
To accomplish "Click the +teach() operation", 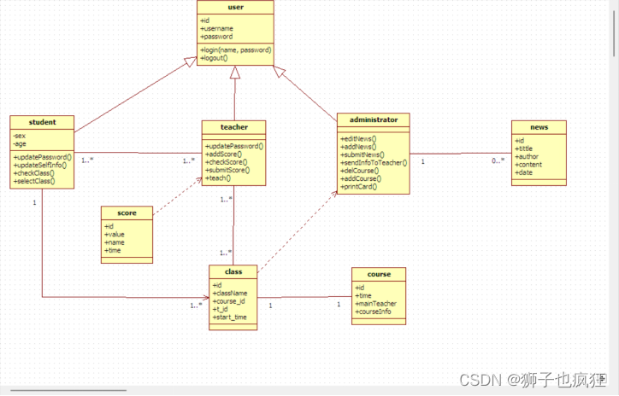I will [218, 178].
